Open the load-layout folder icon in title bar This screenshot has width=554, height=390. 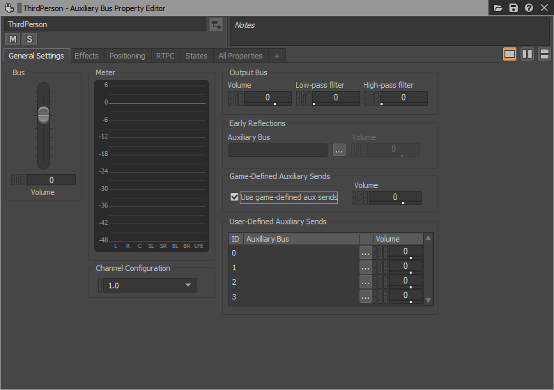point(498,8)
